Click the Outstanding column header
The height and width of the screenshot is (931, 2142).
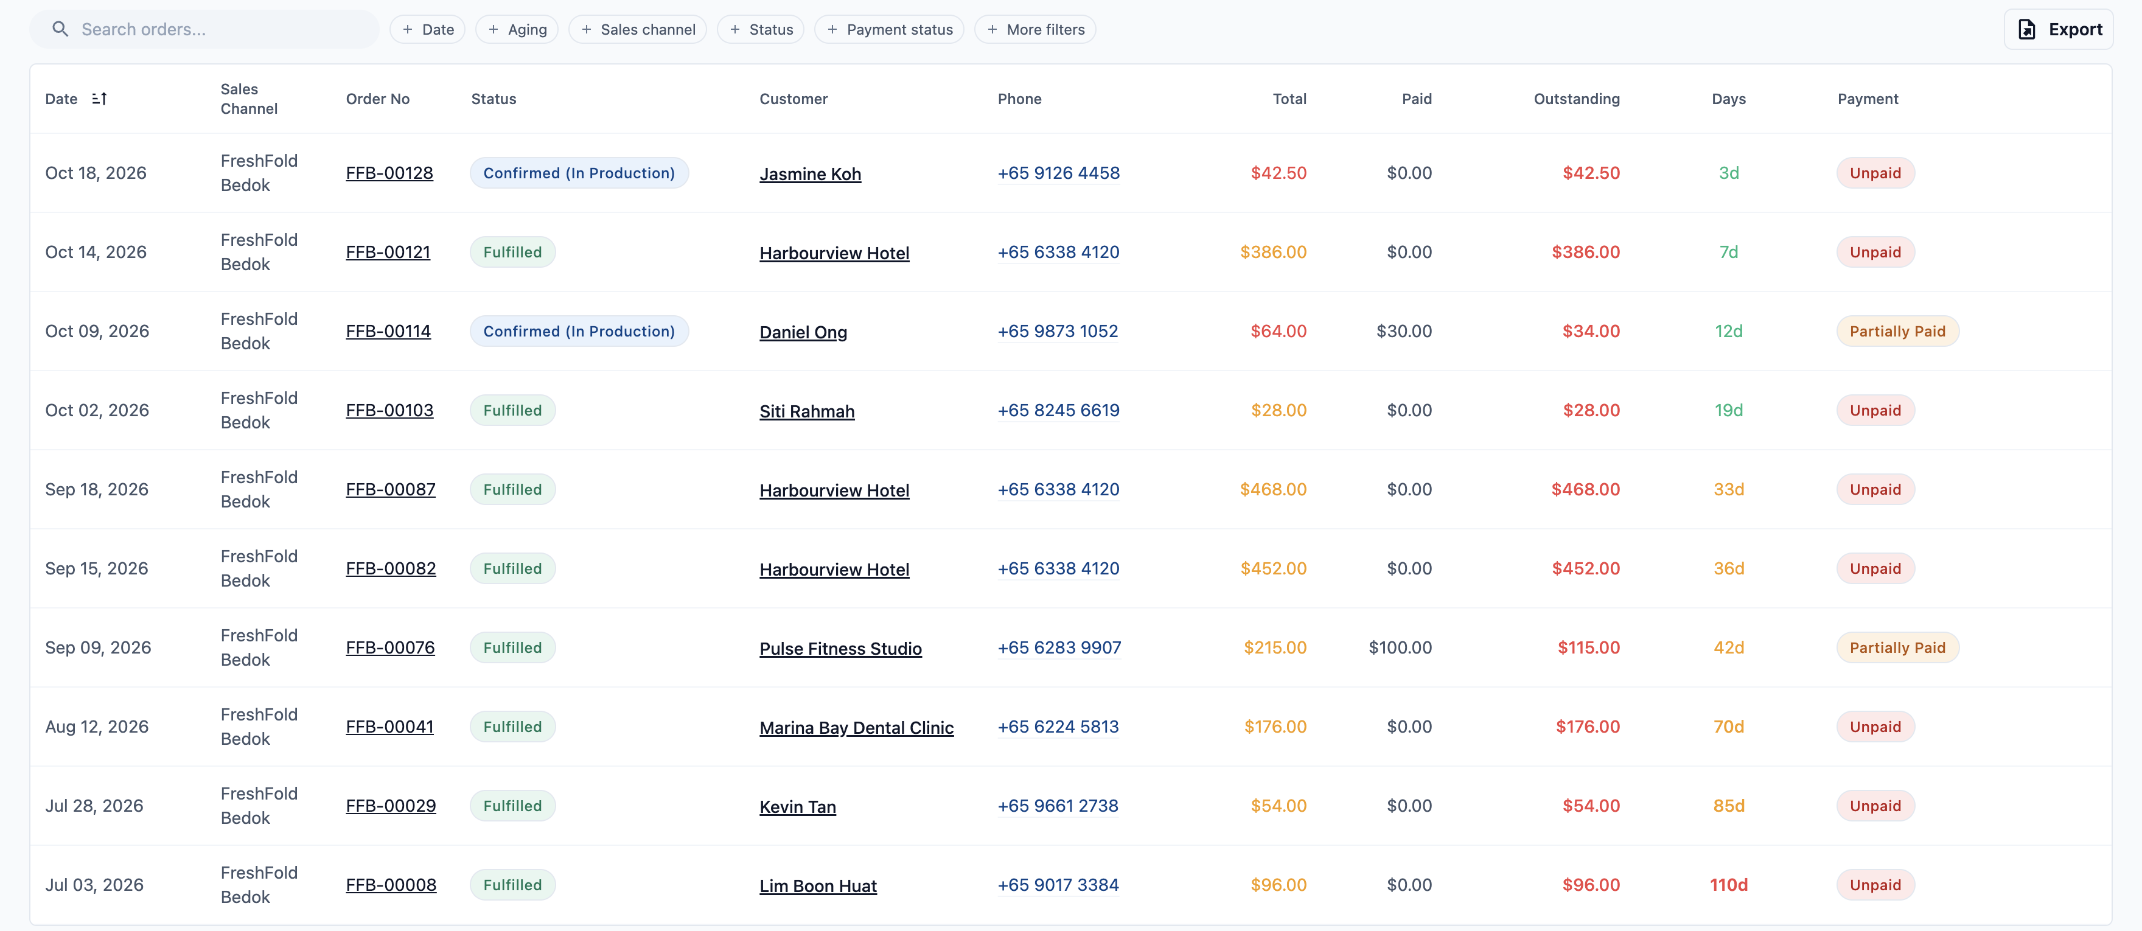click(x=1577, y=99)
